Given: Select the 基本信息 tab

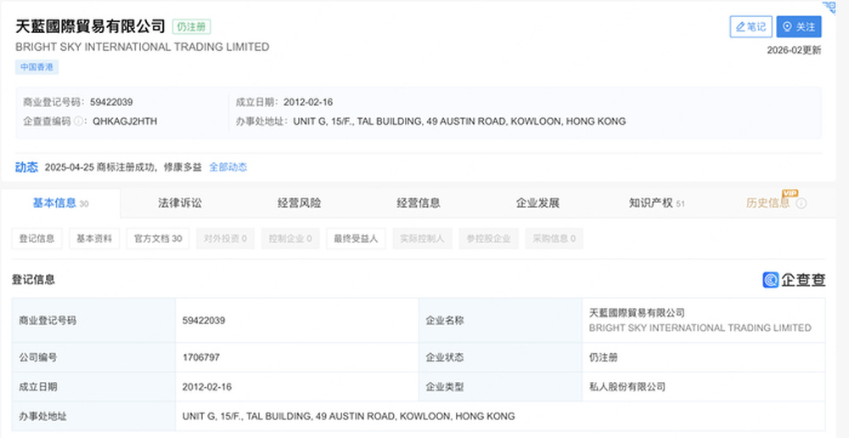Looking at the screenshot, I should [x=54, y=203].
